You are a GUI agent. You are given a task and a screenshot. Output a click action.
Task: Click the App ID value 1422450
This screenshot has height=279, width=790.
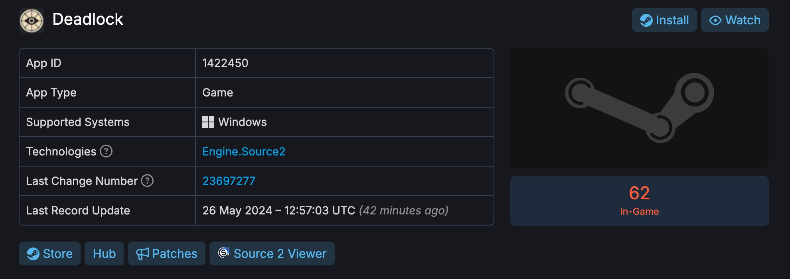[x=225, y=63]
